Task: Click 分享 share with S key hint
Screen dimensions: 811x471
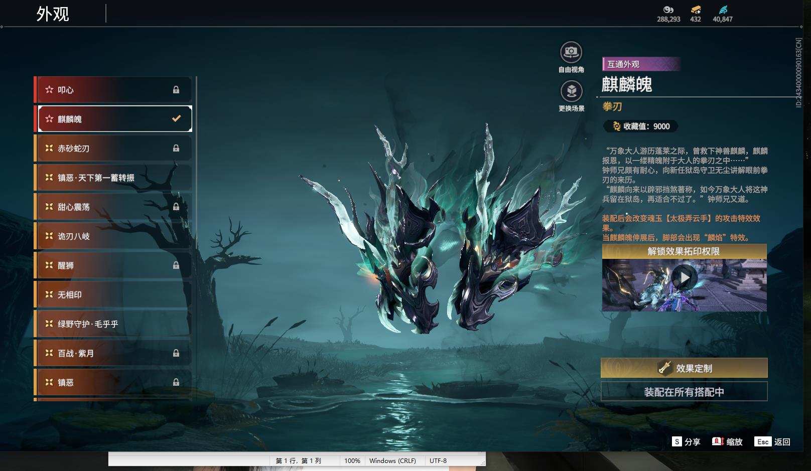Action: coord(686,441)
